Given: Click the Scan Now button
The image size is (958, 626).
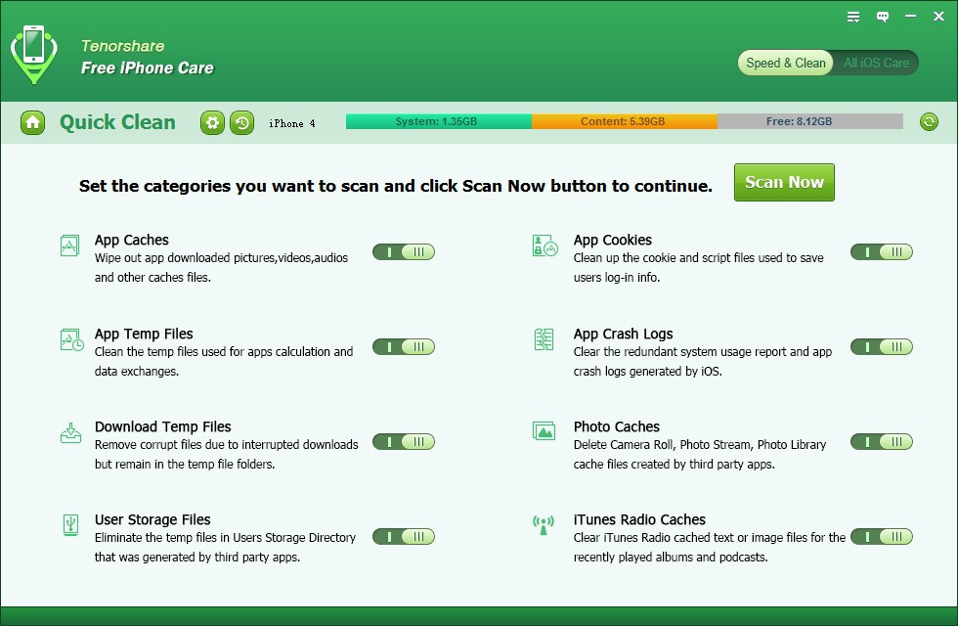Looking at the screenshot, I should (x=784, y=182).
